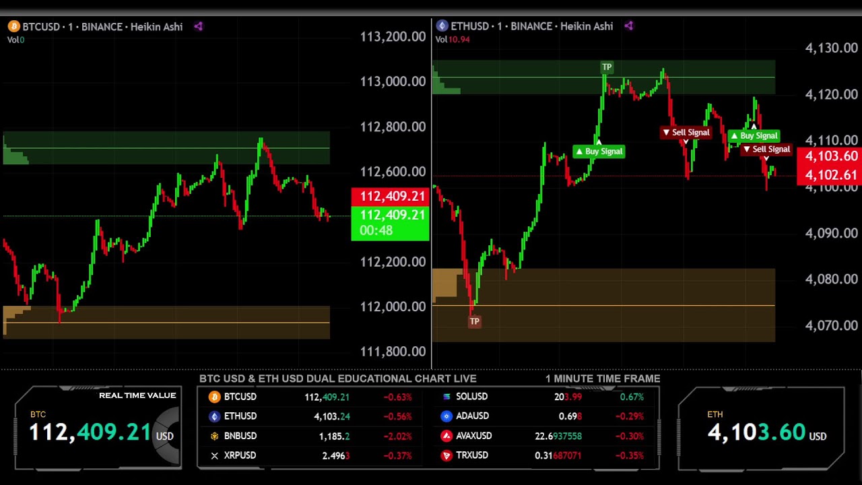The height and width of the screenshot is (485, 862).
Task: Click the purple indicator icon beside the BTCUSD title
Action: tap(198, 27)
